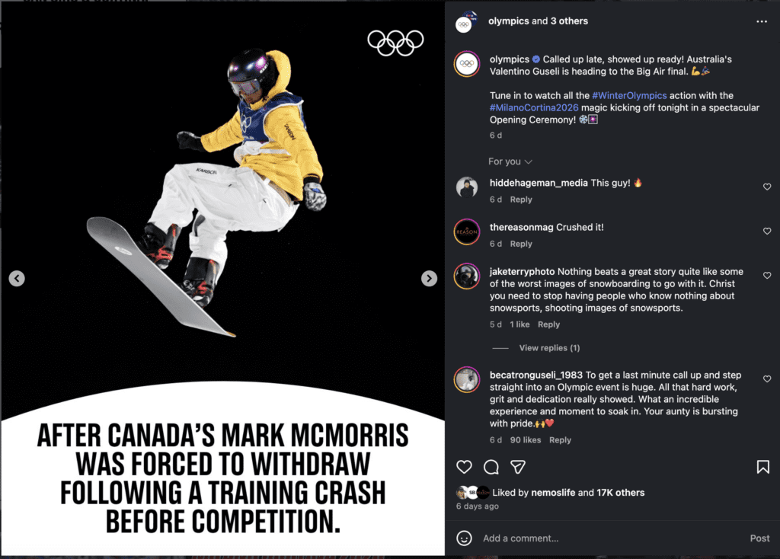The height and width of the screenshot is (559, 780).
Task: Expand the For you comment sort dropdown
Action: coord(510,161)
